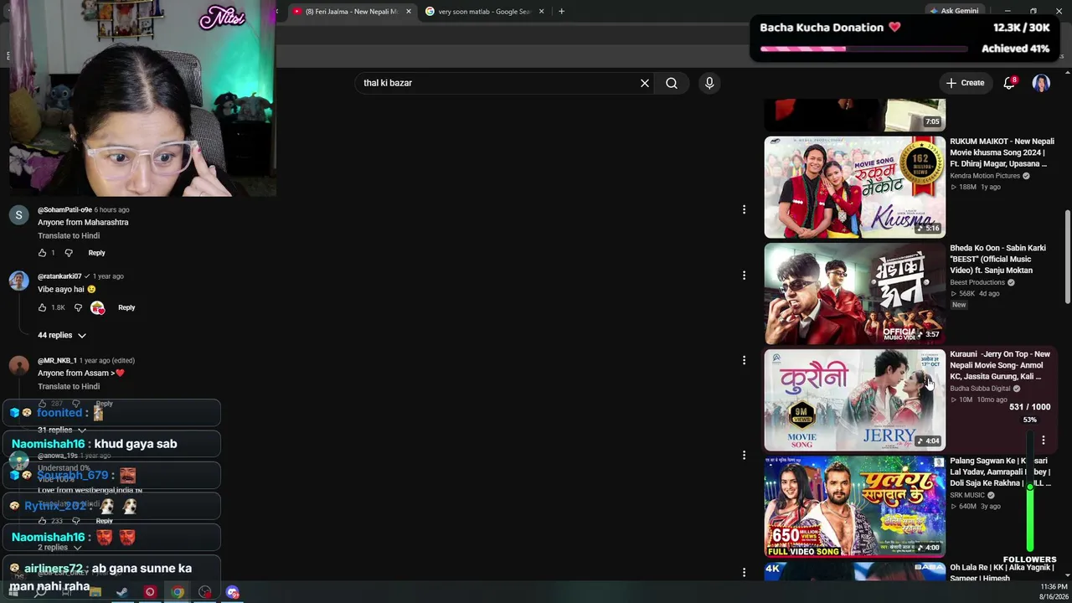Click the YouTube page vertical scrollbar

tap(1067, 255)
